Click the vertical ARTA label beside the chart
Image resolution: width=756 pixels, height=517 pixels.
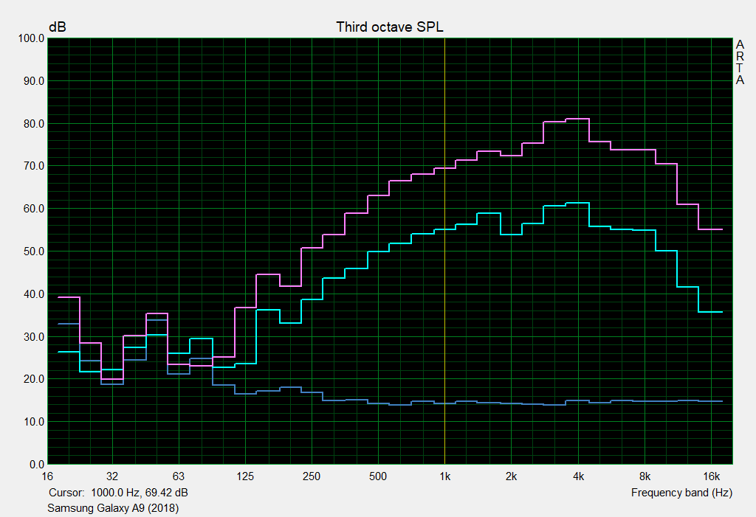pyautogui.click(x=740, y=62)
